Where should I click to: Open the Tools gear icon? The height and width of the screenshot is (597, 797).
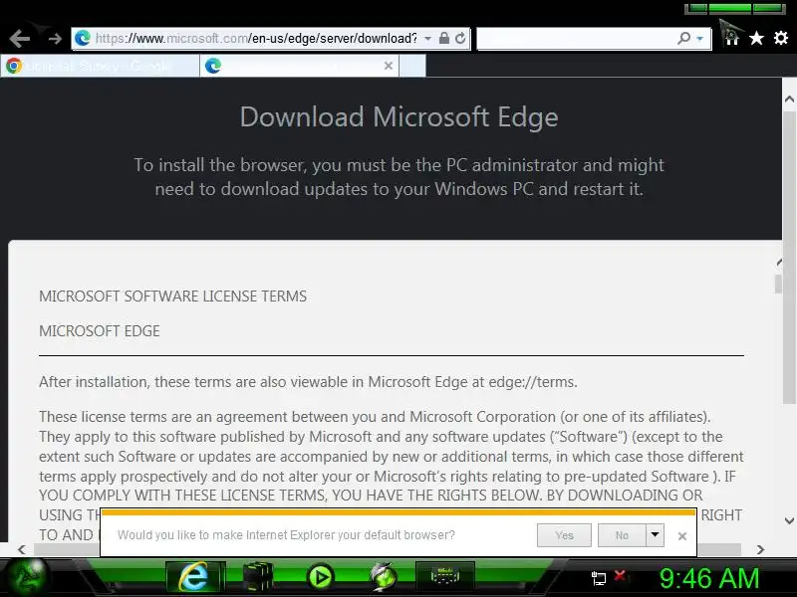click(x=781, y=38)
